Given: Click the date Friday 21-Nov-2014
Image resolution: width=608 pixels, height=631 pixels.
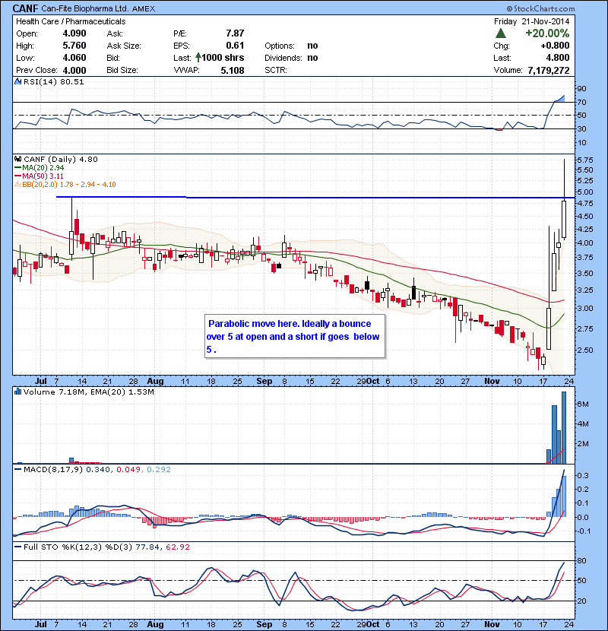Looking at the screenshot, I should point(531,21).
